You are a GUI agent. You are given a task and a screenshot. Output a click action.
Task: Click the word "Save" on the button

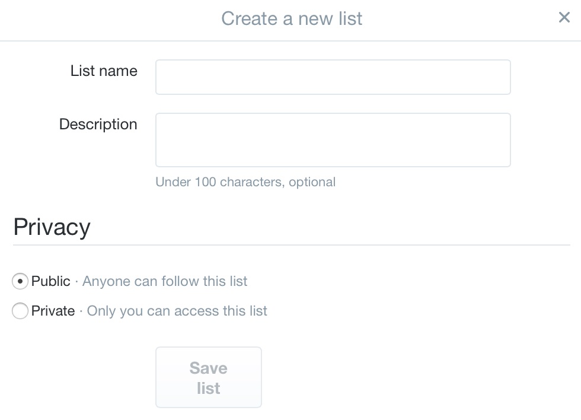click(x=208, y=368)
